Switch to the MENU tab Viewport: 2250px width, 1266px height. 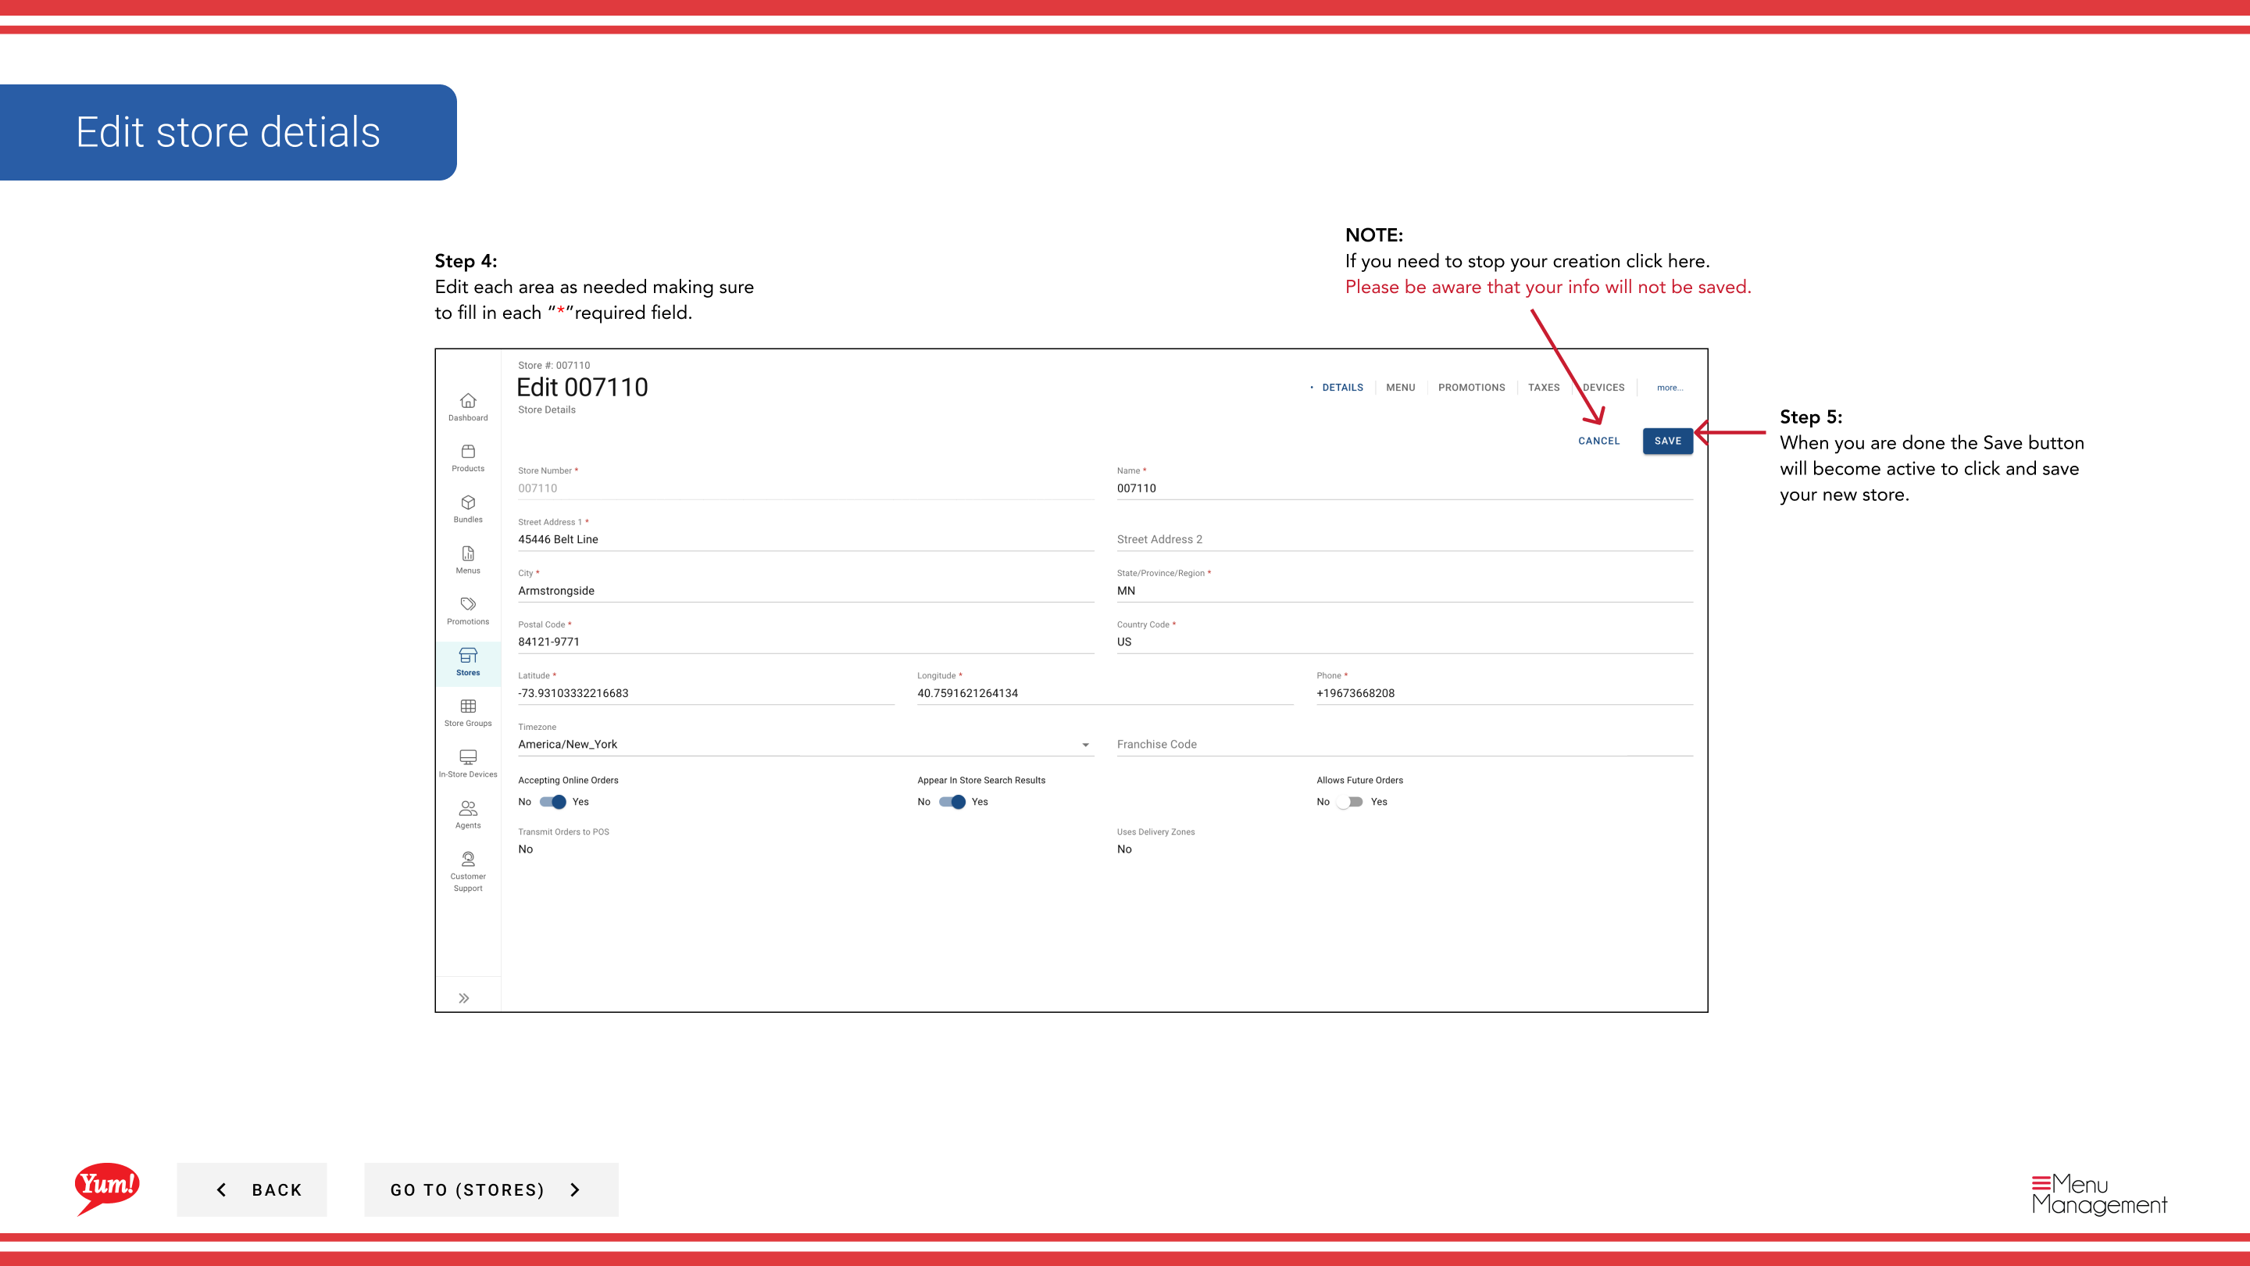pos(1400,388)
